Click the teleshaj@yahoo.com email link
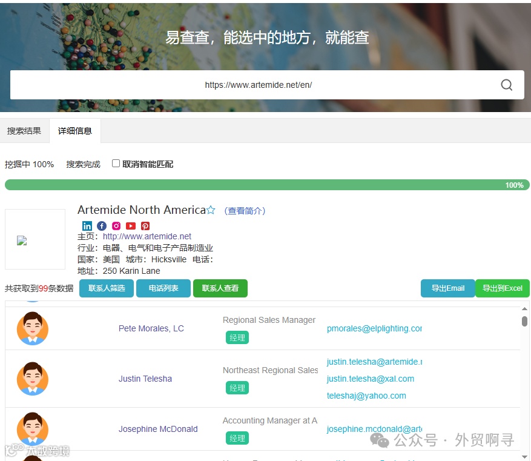This screenshot has height=461, width=531. 366,396
